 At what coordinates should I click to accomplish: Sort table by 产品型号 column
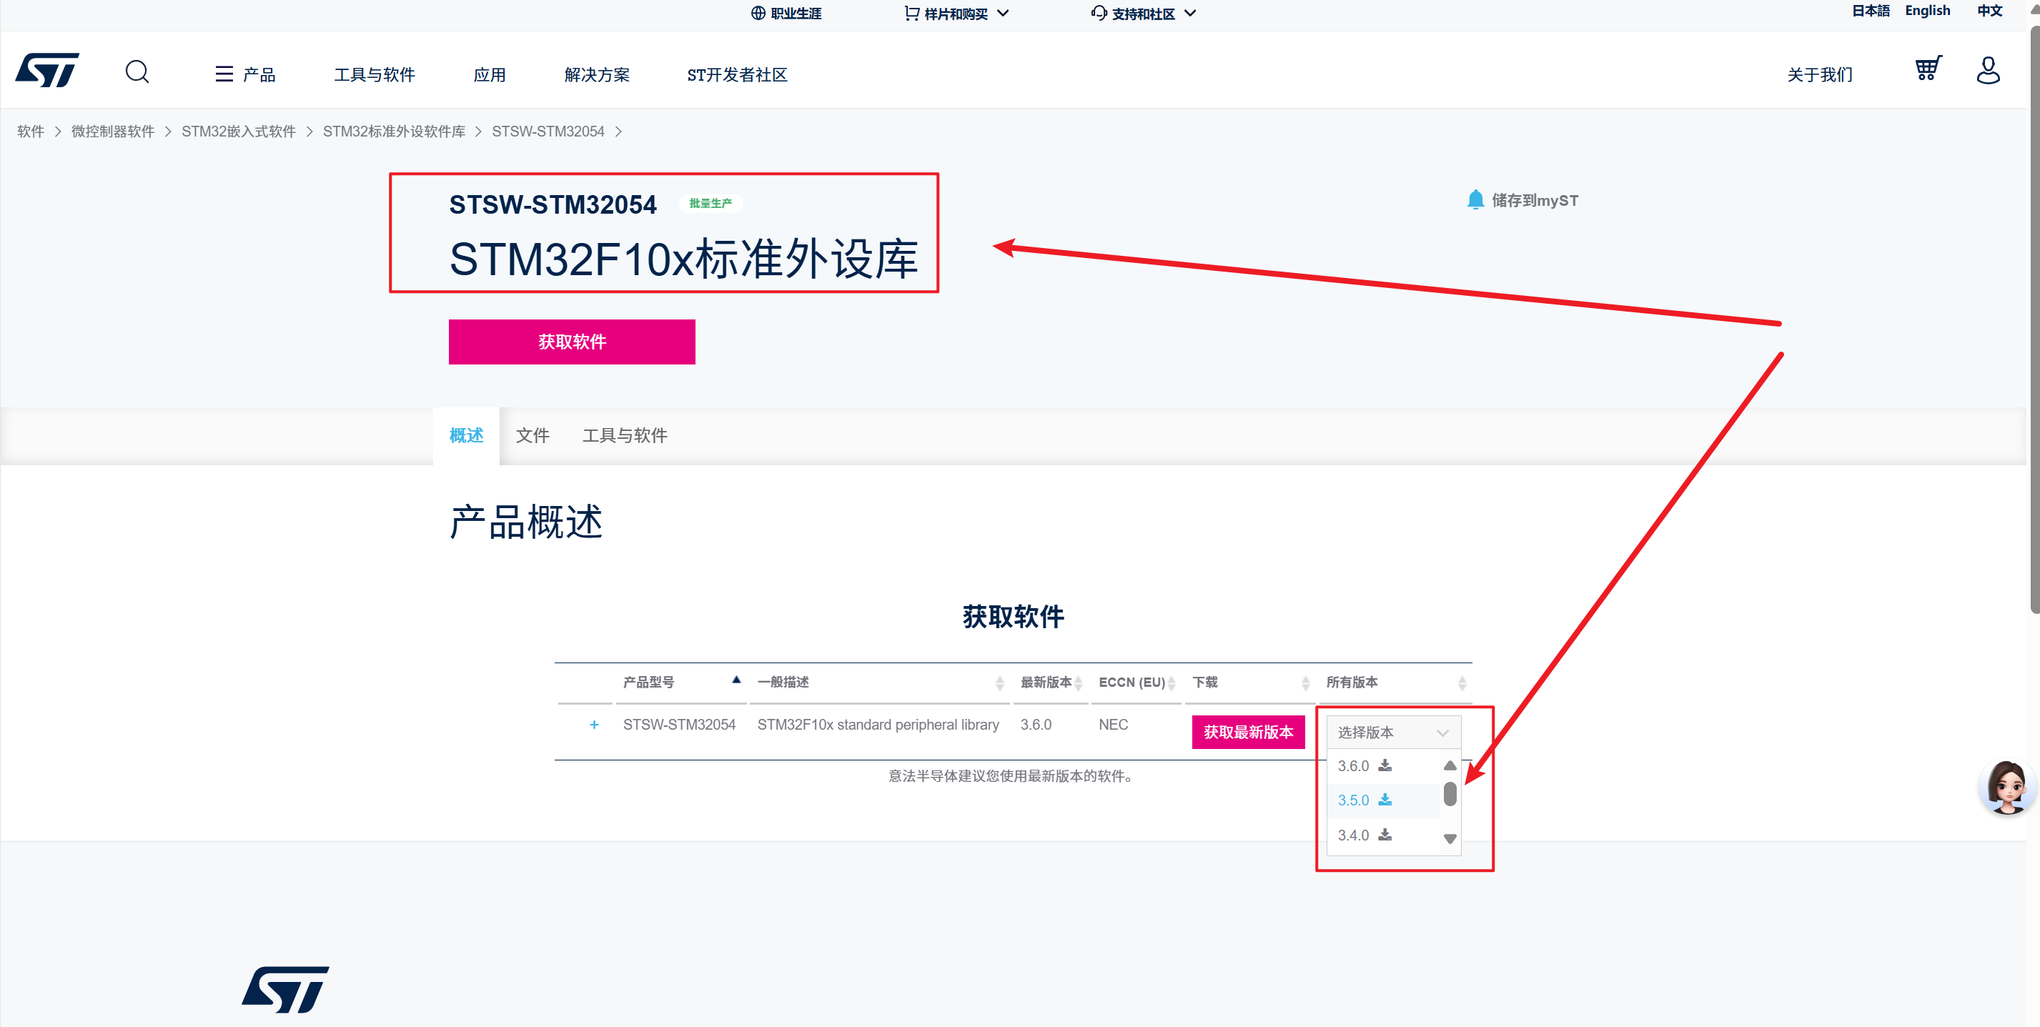coord(681,682)
